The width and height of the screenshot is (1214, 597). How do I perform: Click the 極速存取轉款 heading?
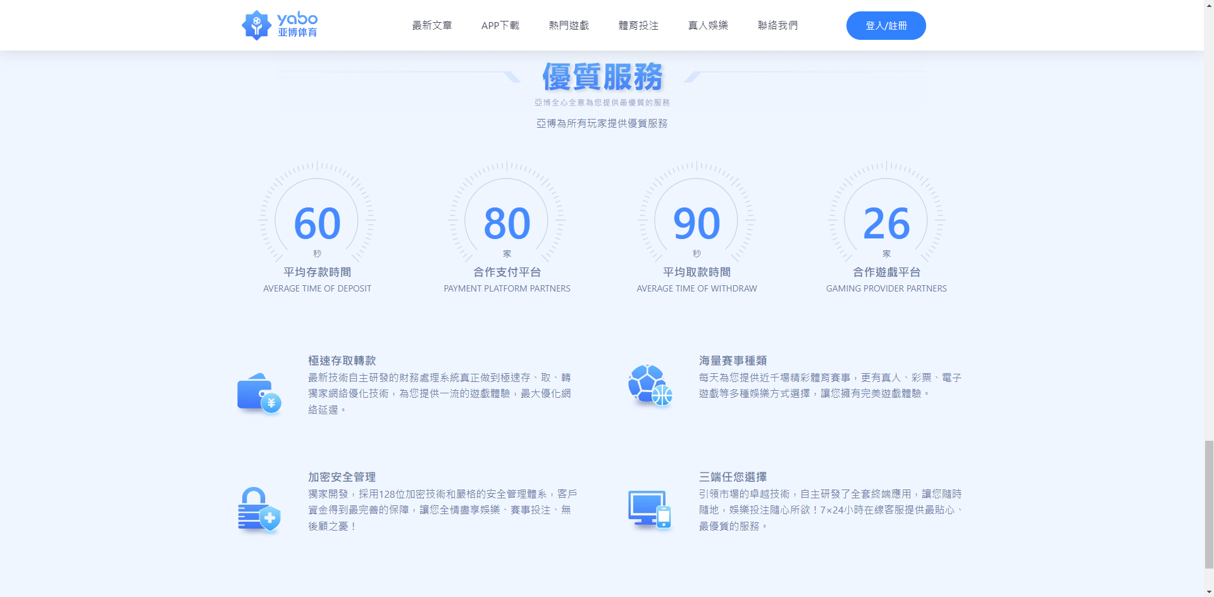pyautogui.click(x=342, y=360)
